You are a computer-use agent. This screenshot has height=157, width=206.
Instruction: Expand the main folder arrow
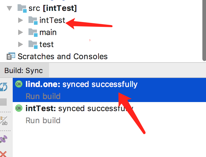(21, 32)
